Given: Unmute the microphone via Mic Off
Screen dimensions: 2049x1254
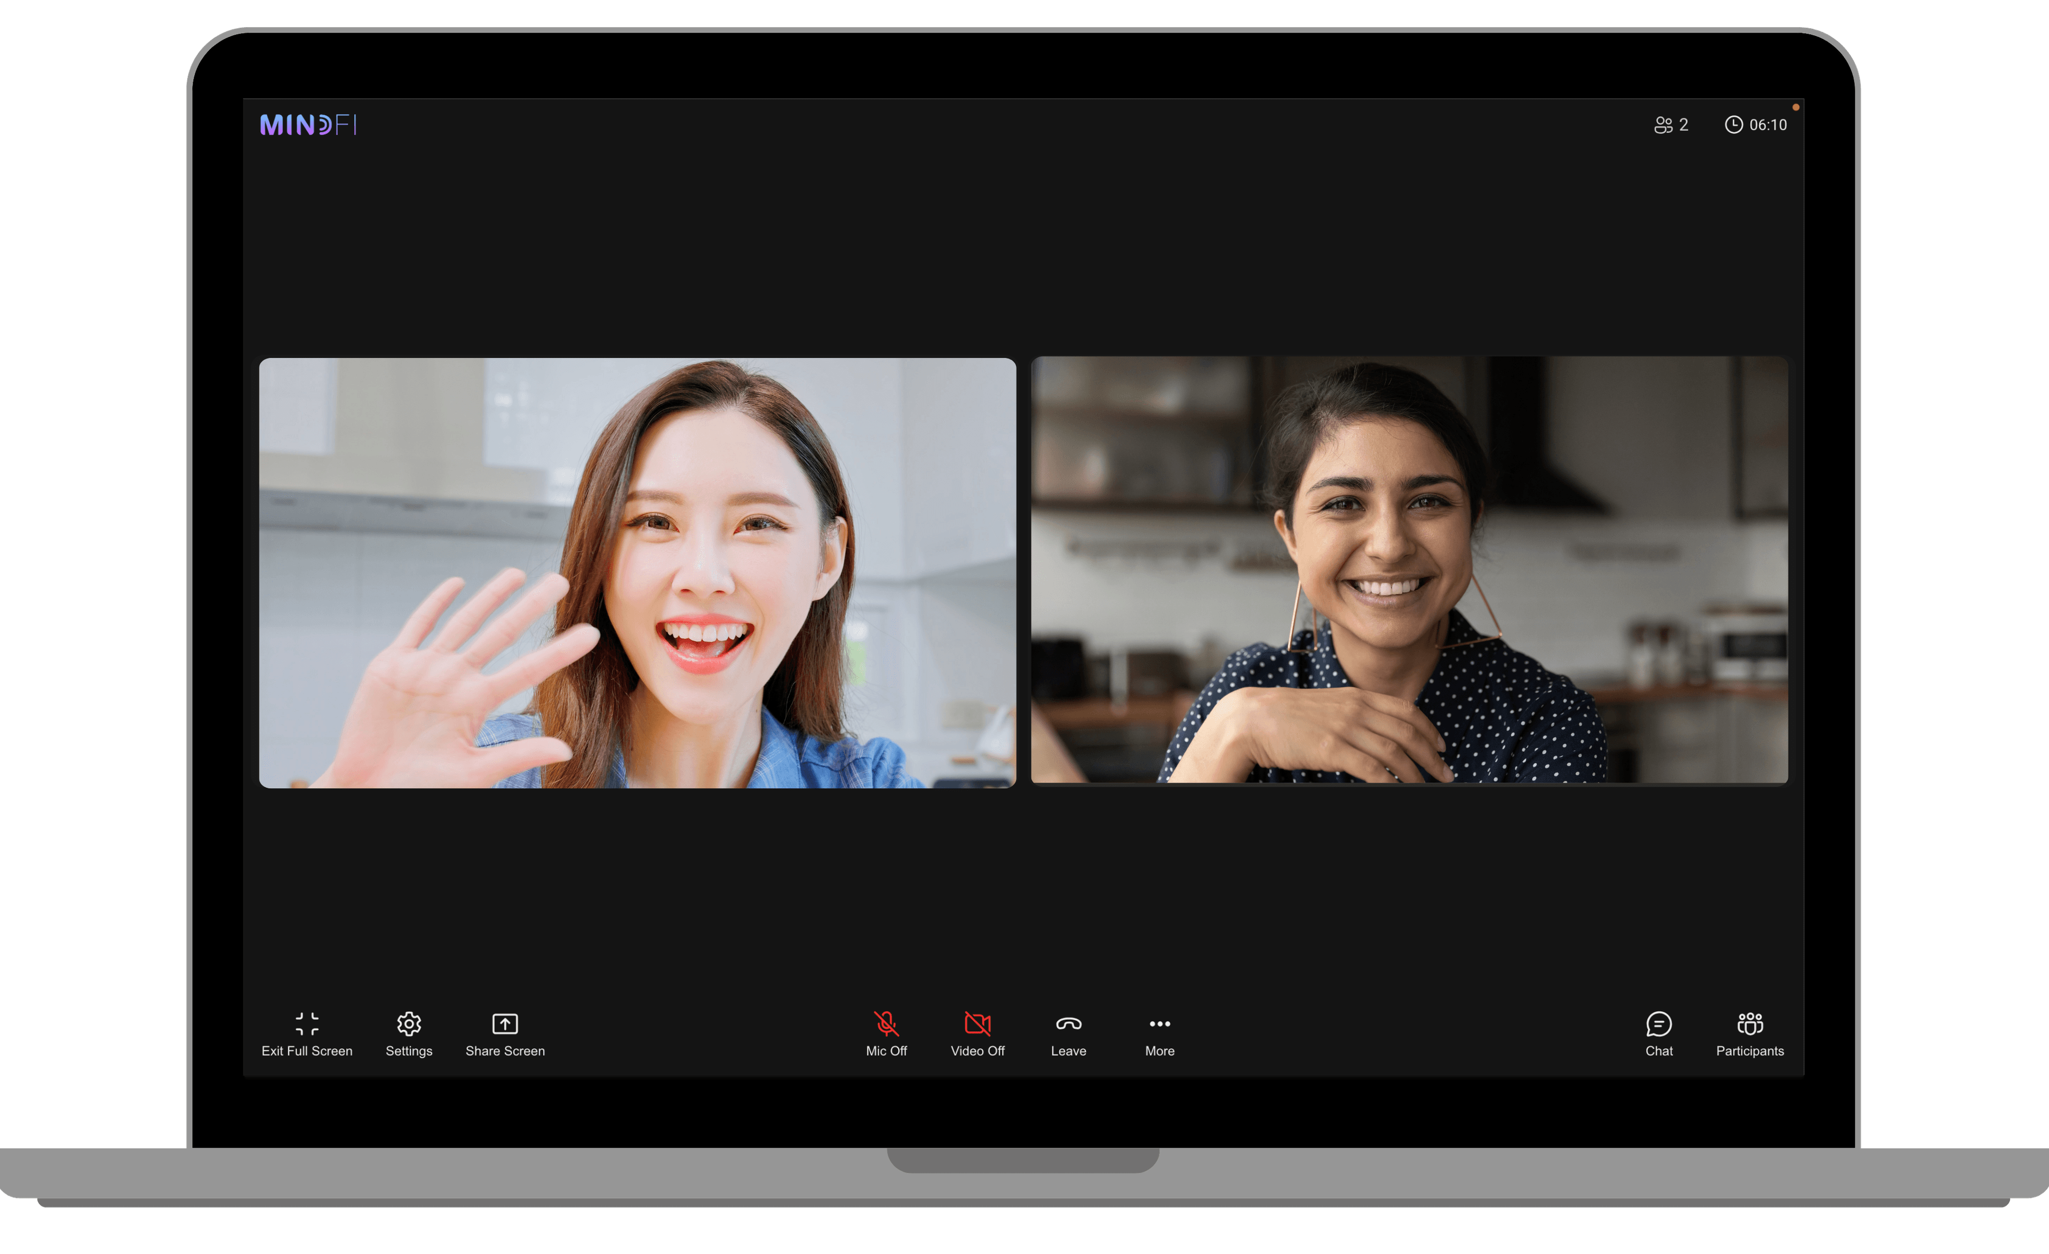Looking at the screenshot, I should coord(886,1023).
